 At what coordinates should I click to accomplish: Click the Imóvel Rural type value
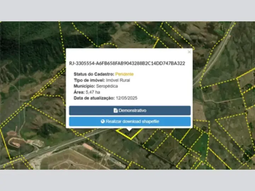pyautogui.click(x=118, y=80)
